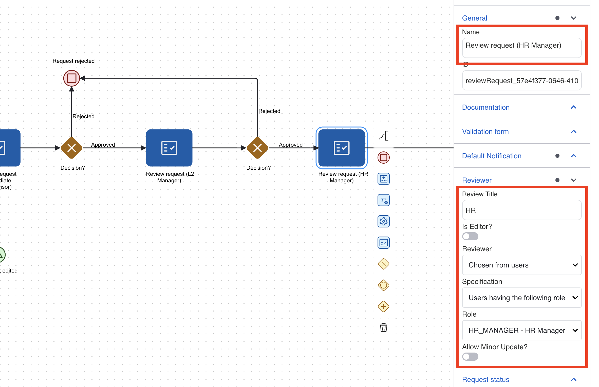Click into the Review Title field
The image size is (599, 387).
[x=522, y=210]
